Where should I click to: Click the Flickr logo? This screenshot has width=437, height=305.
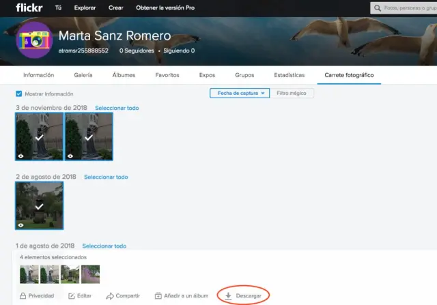30,8
